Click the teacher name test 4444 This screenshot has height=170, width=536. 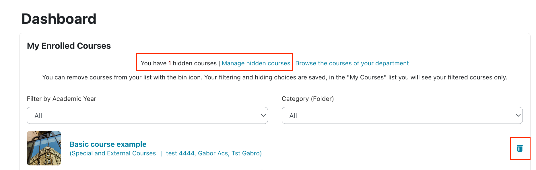180,153
